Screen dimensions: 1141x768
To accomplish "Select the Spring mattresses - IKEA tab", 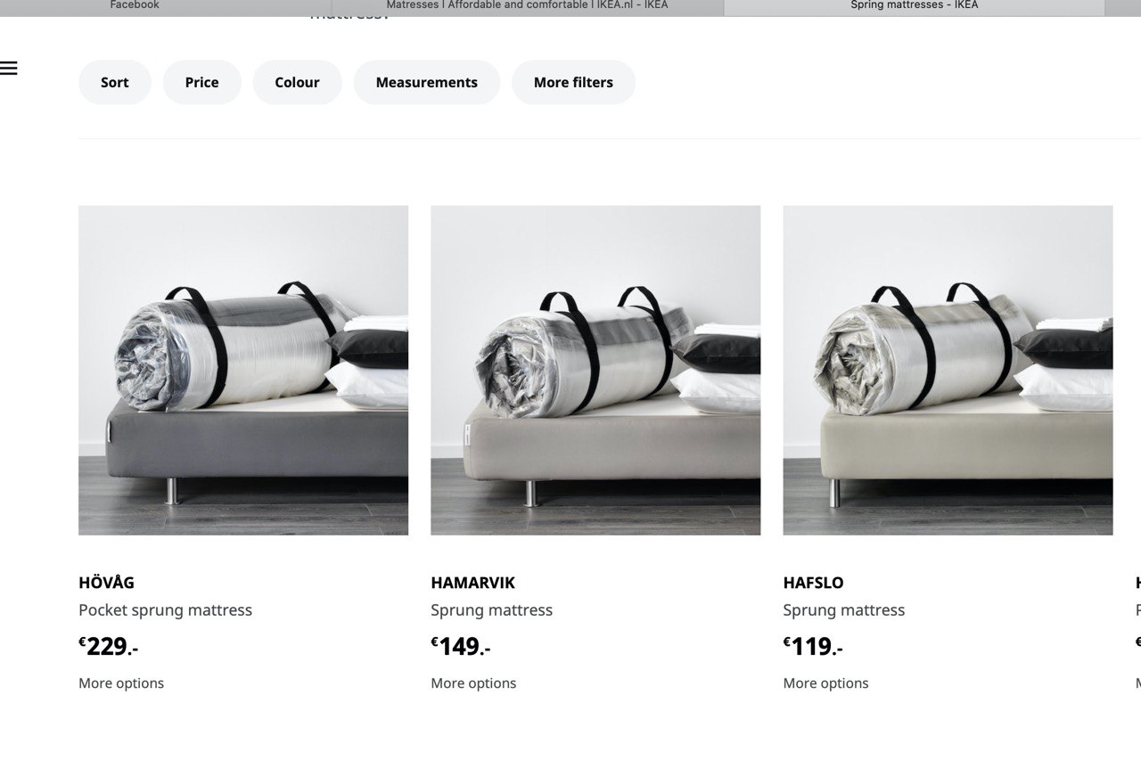I will pyautogui.click(x=914, y=5).
